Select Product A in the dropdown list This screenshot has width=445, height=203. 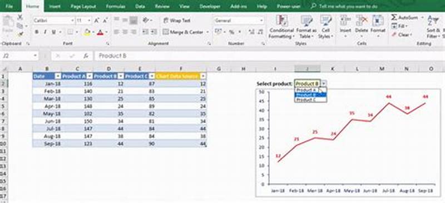[310, 90]
